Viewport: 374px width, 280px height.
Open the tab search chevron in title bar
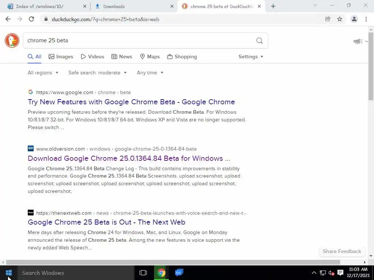click(x=315, y=5)
